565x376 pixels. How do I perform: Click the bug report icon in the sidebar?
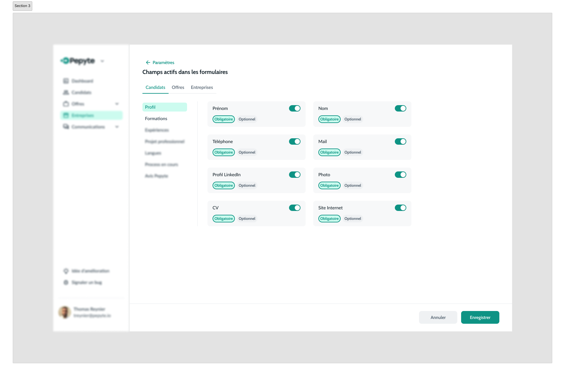66,282
